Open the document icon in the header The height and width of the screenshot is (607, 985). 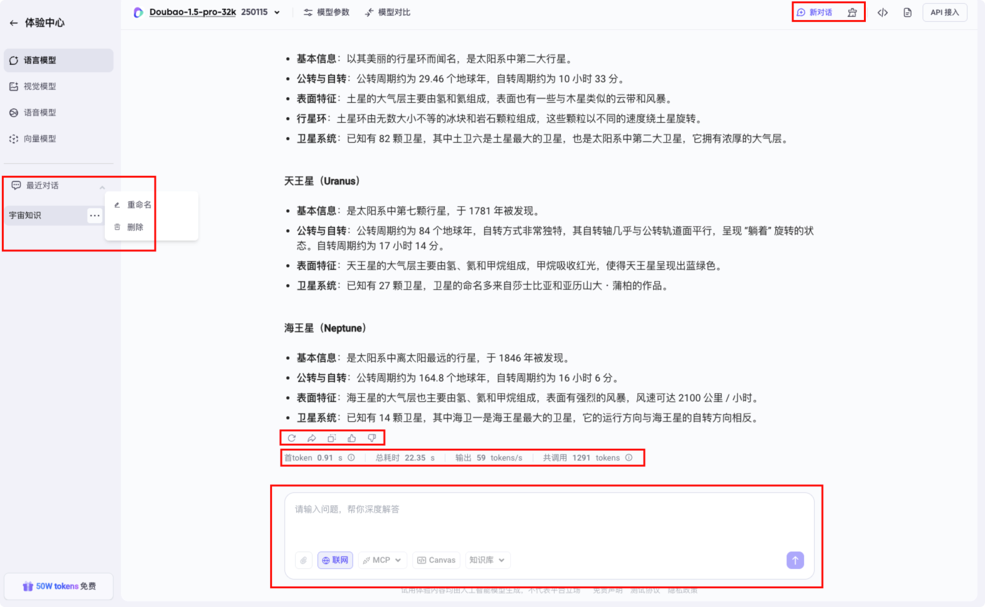click(908, 12)
